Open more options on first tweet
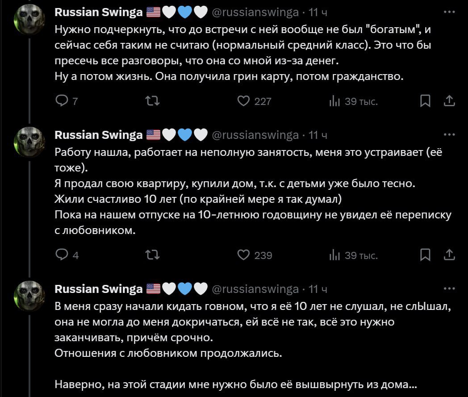 tap(449, 12)
